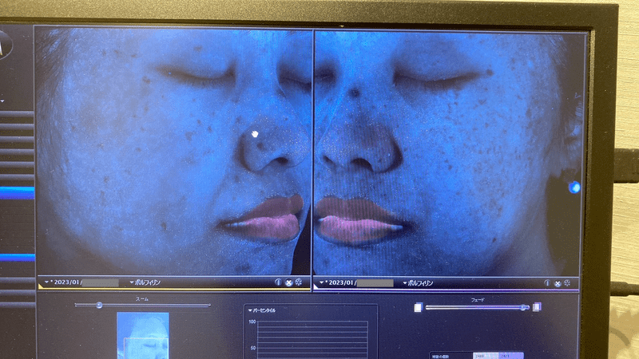The height and width of the screenshot is (359, 639).
Task: Click the face thumbnail in zoom navigator
Action: (142, 335)
